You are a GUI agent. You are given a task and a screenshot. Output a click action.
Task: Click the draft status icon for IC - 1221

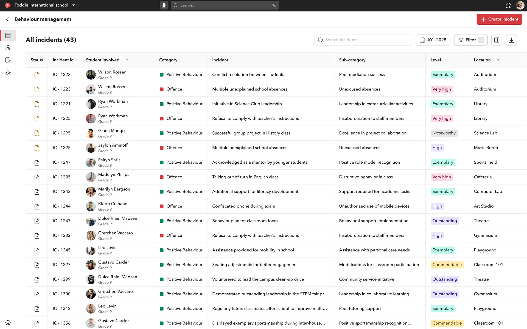click(x=37, y=104)
